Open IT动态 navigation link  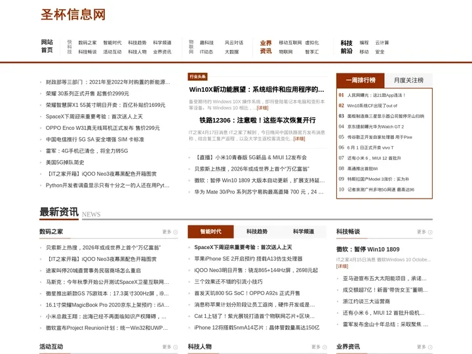pos(206,52)
